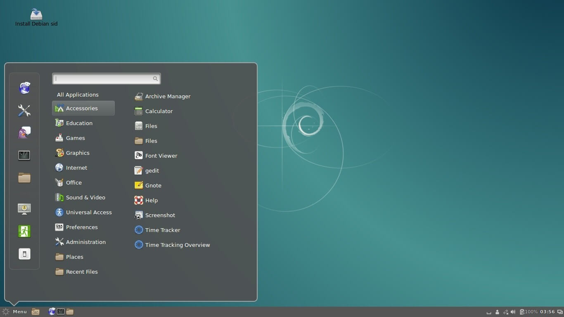The width and height of the screenshot is (564, 317).
Task: Switch to the Graphics category
Action: click(78, 153)
